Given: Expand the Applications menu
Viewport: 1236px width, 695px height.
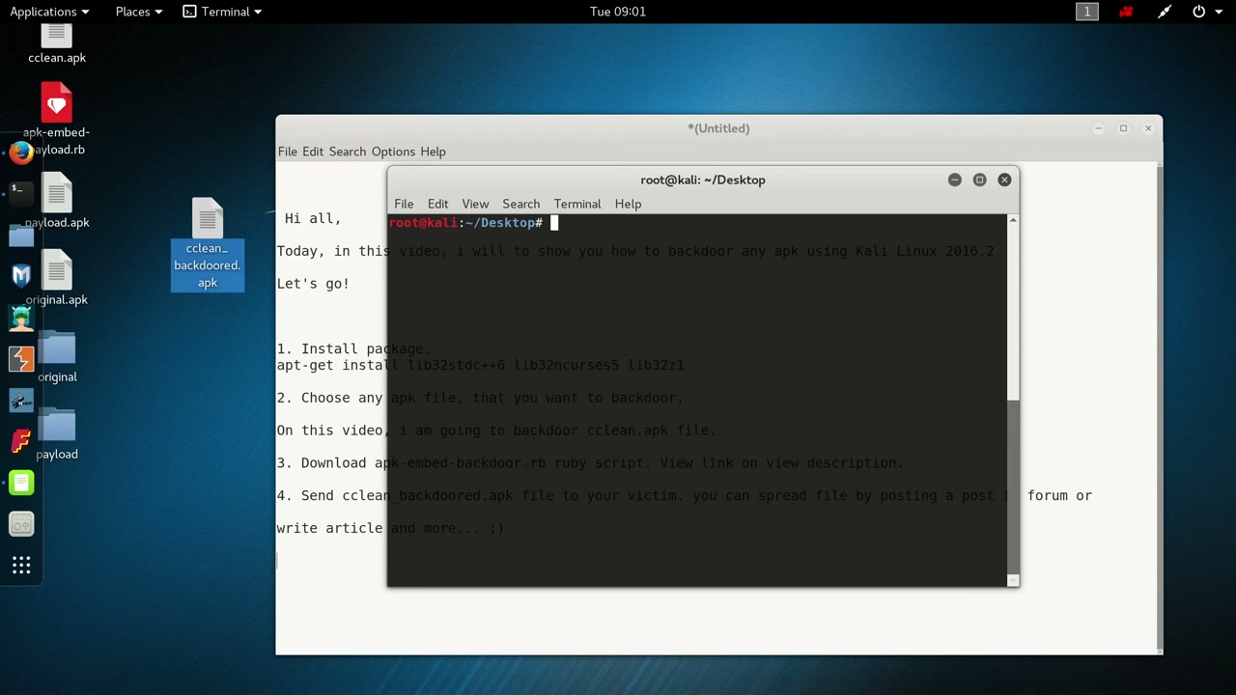Looking at the screenshot, I should pos(49,12).
